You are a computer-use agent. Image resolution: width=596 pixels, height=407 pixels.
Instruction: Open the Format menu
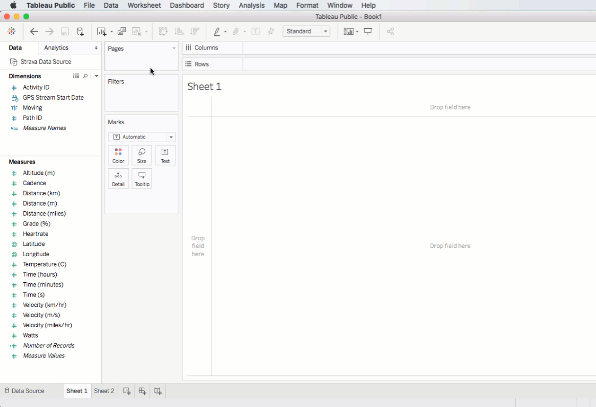(x=307, y=5)
